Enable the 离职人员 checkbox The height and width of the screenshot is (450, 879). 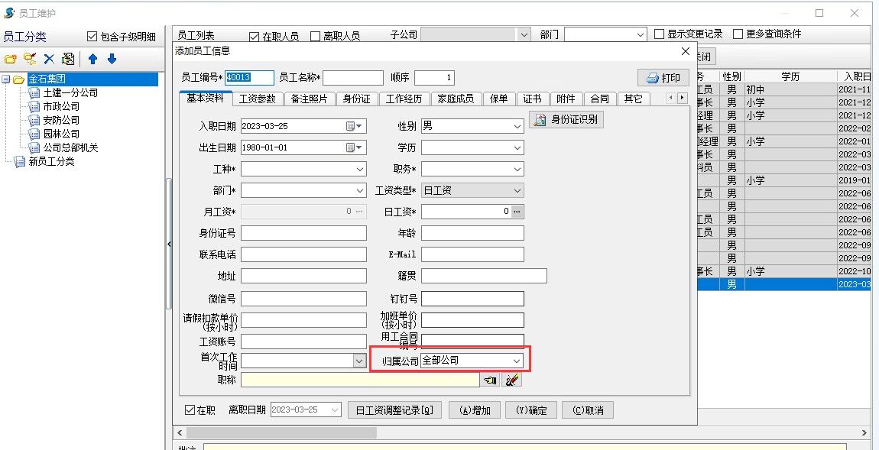click(315, 36)
